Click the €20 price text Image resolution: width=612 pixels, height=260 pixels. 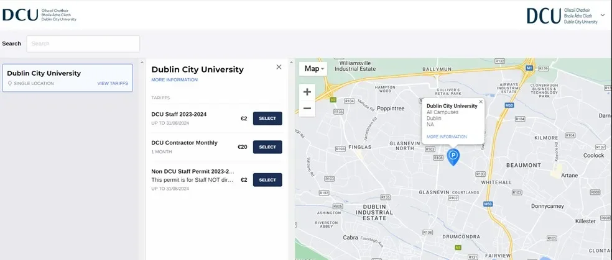point(243,147)
